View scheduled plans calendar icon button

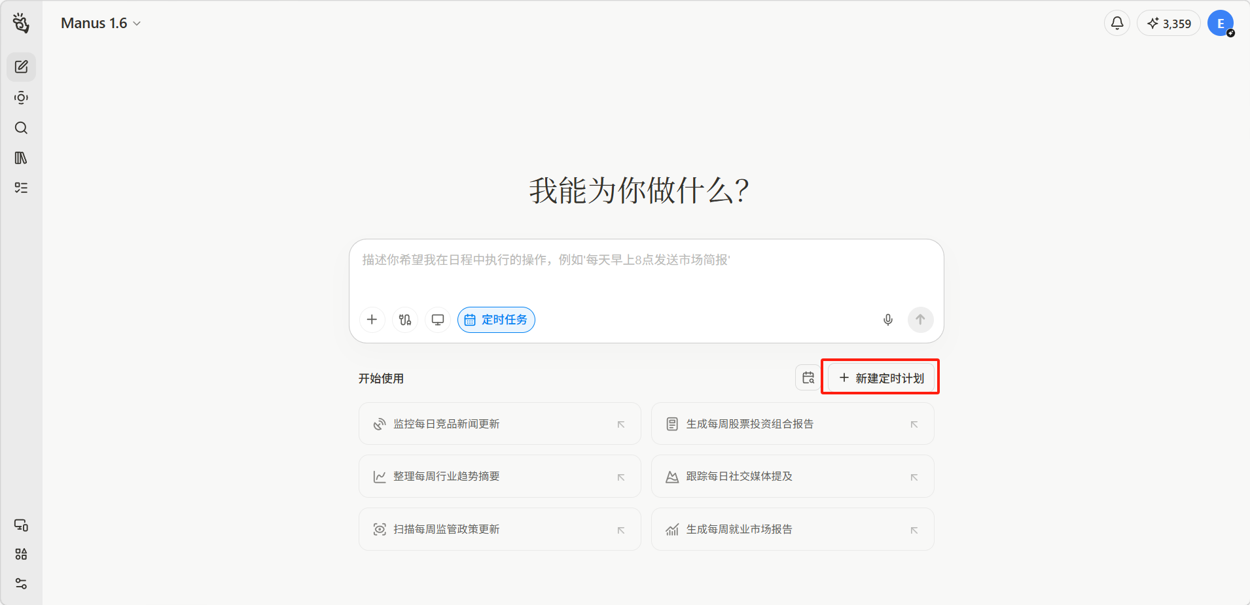pos(808,378)
